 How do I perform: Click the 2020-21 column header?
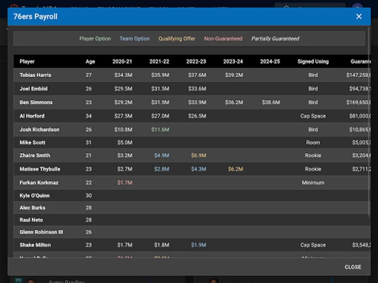[122, 61]
